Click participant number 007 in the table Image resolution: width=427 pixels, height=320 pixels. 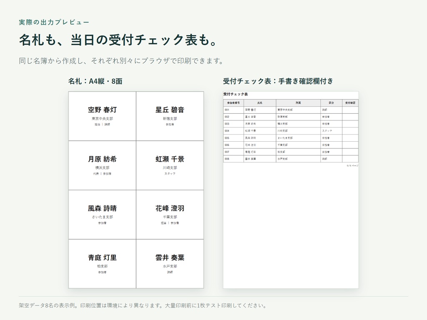click(227, 152)
